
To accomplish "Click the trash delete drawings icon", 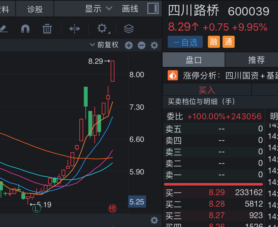I will pyautogui.click(x=47, y=29).
